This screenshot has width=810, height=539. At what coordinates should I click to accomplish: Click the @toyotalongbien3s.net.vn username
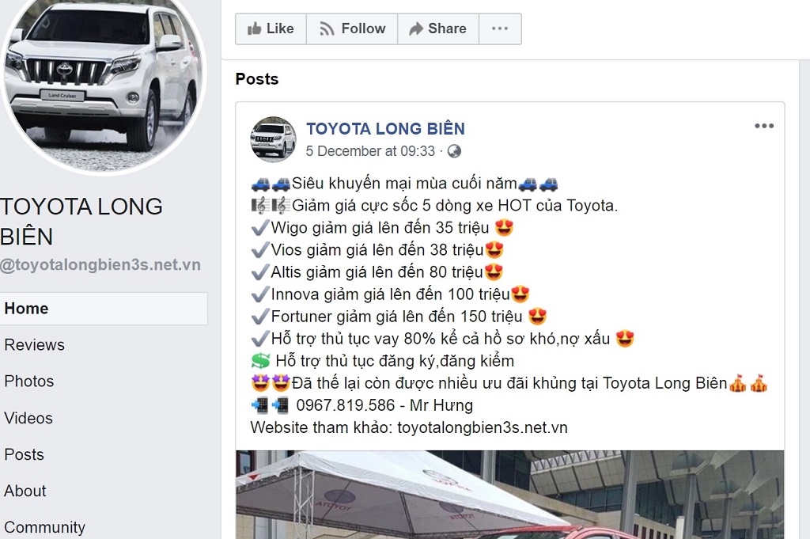[x=100, y=264]
